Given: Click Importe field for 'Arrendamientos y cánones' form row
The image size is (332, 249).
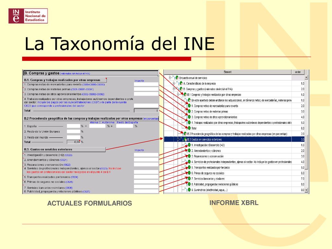Looking at the screenshot, I should click(x=146, y=160).
